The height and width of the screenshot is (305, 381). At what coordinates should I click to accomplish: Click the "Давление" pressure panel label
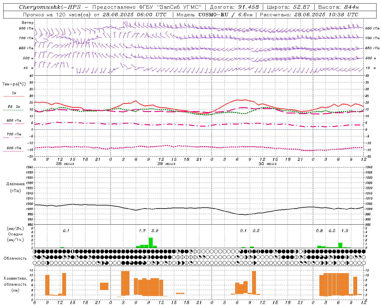coord(15,184)
